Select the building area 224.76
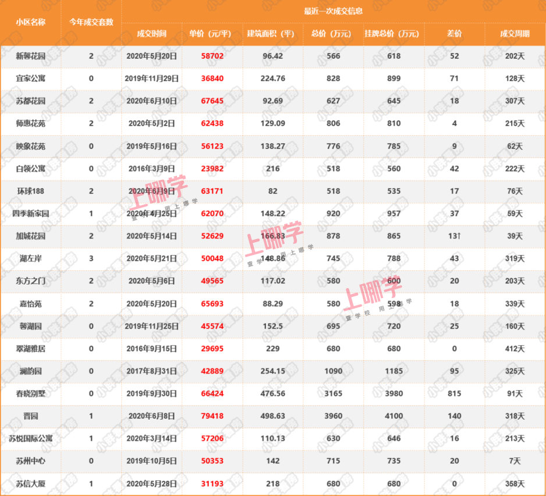546x496 pixels. tap(272, 79)
